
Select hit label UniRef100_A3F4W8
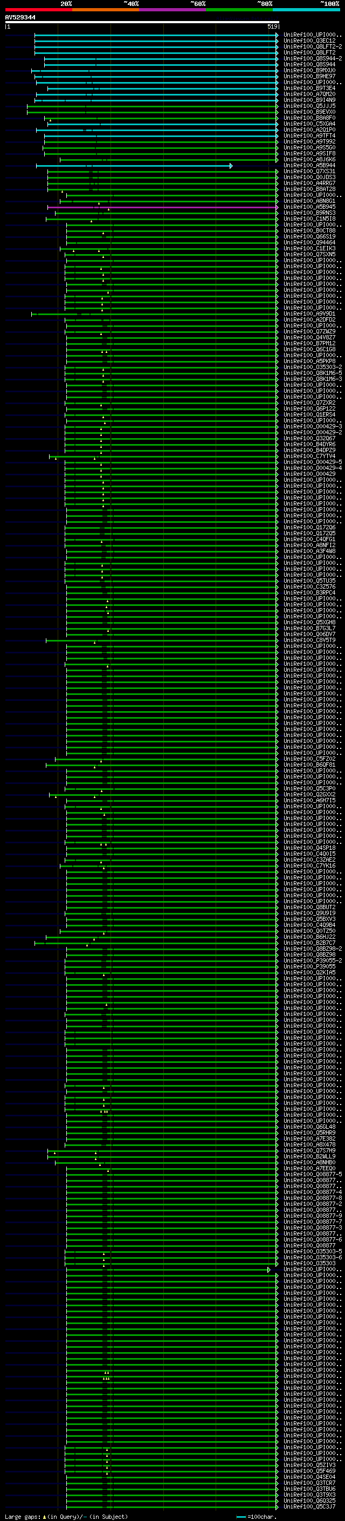pyautogui.click(x=309, y=551)
